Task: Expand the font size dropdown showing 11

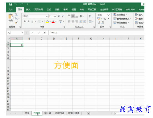Action: pyautogui.click(x=55, y=16)
